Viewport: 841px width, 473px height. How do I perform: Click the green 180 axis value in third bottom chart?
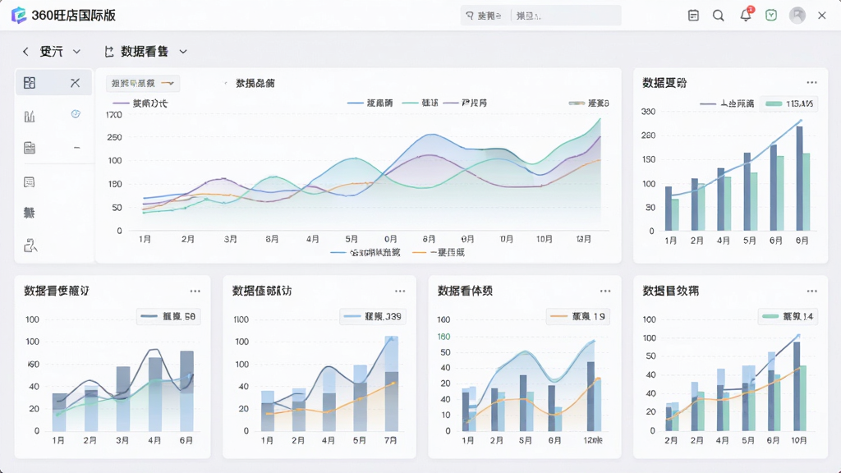click(x=443, y=337)
